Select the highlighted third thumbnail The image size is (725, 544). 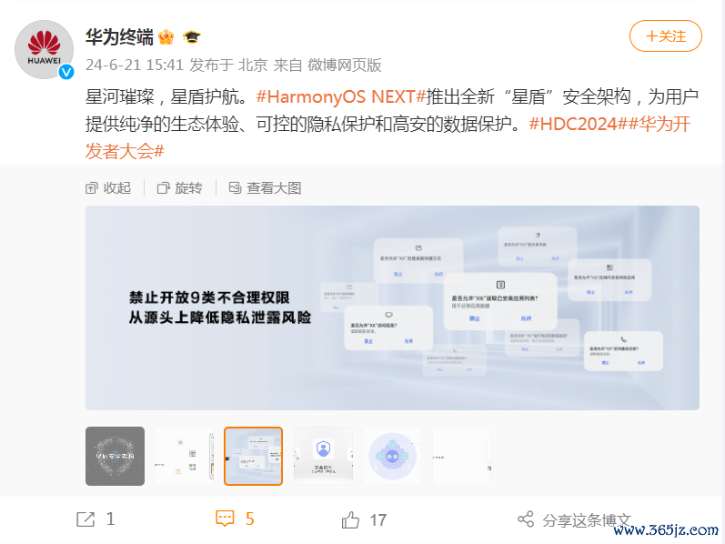pos(254,456)
